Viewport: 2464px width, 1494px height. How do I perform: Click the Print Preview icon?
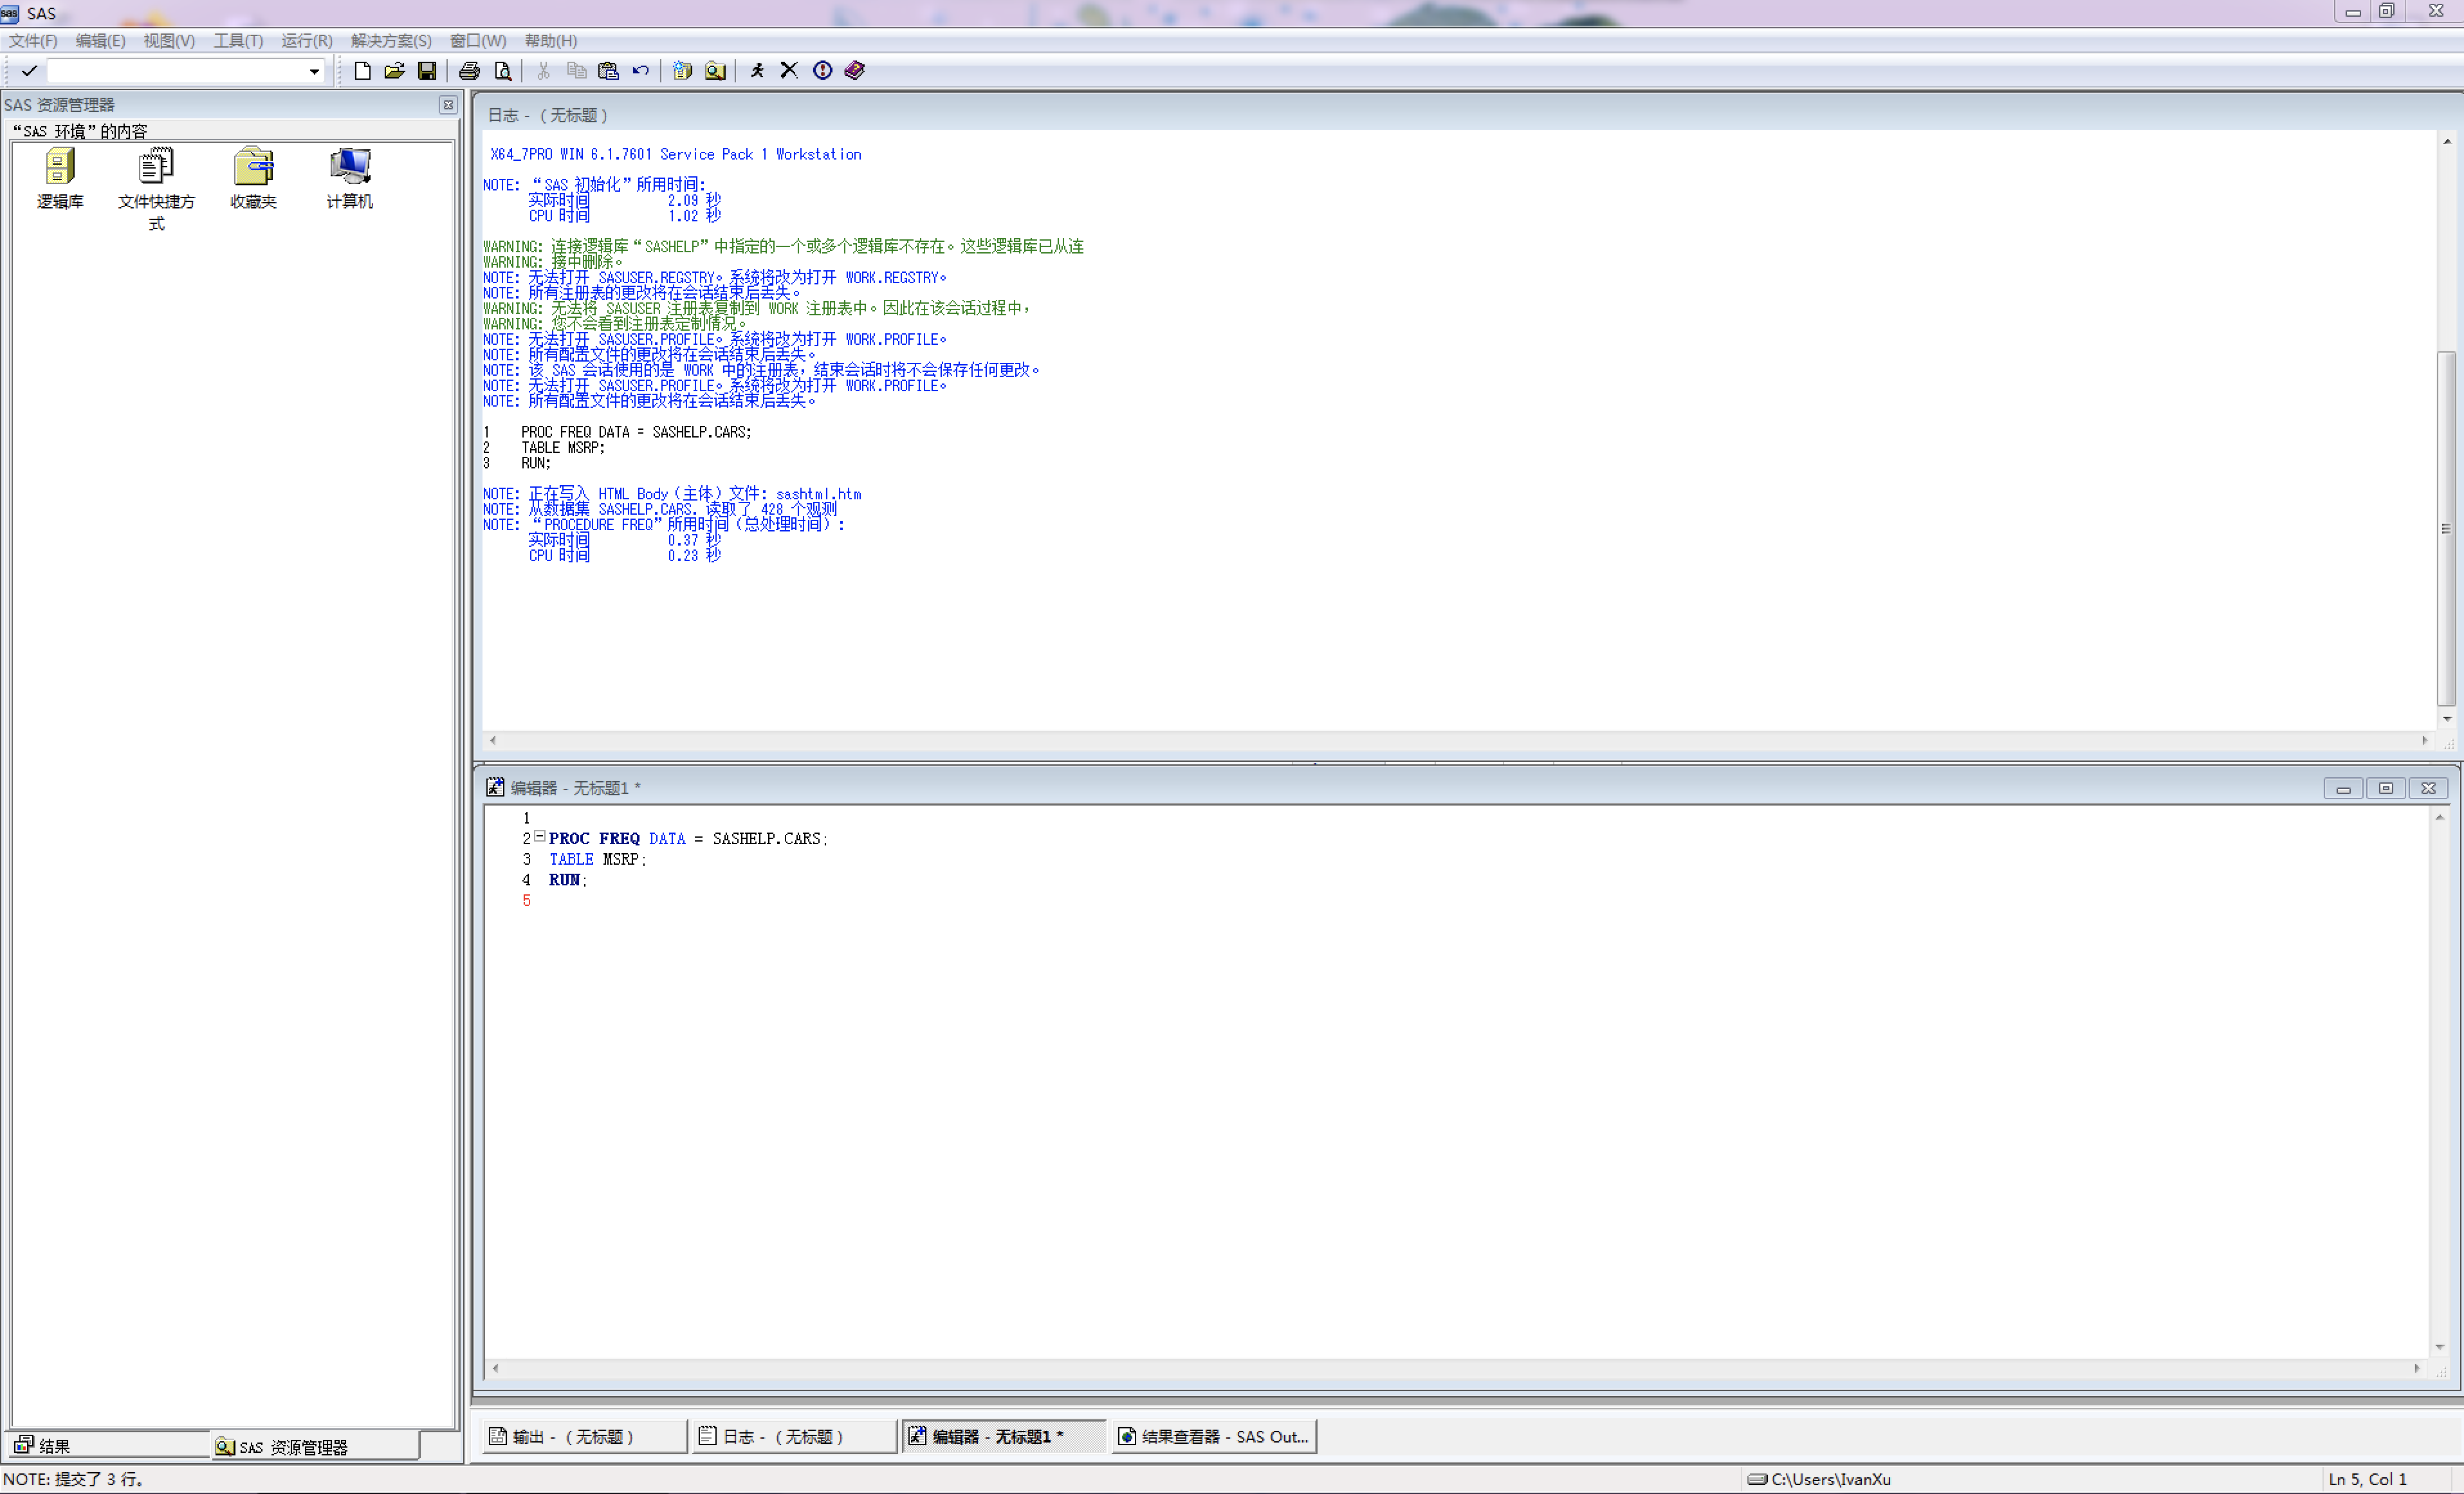coord(503,70)
